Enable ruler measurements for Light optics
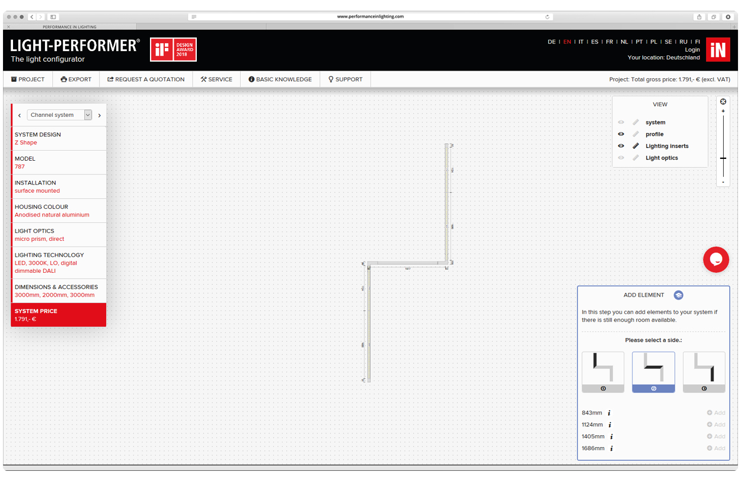741x494 pixels. pyautogui.click(x=635, y=158)
